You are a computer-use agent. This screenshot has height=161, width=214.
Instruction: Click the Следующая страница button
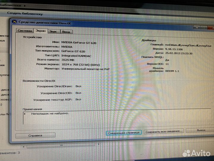click(124, 132)
